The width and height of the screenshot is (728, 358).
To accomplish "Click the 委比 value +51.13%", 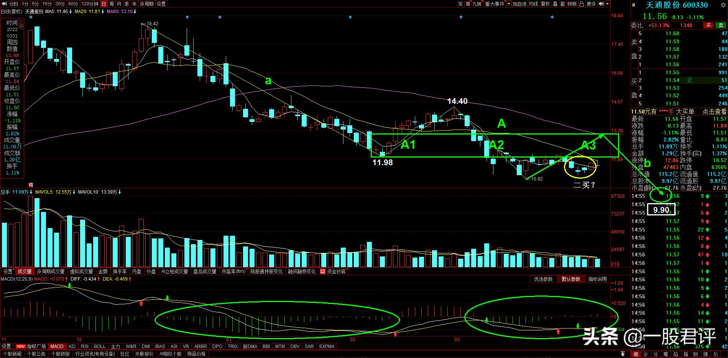I will click(659, 25).
